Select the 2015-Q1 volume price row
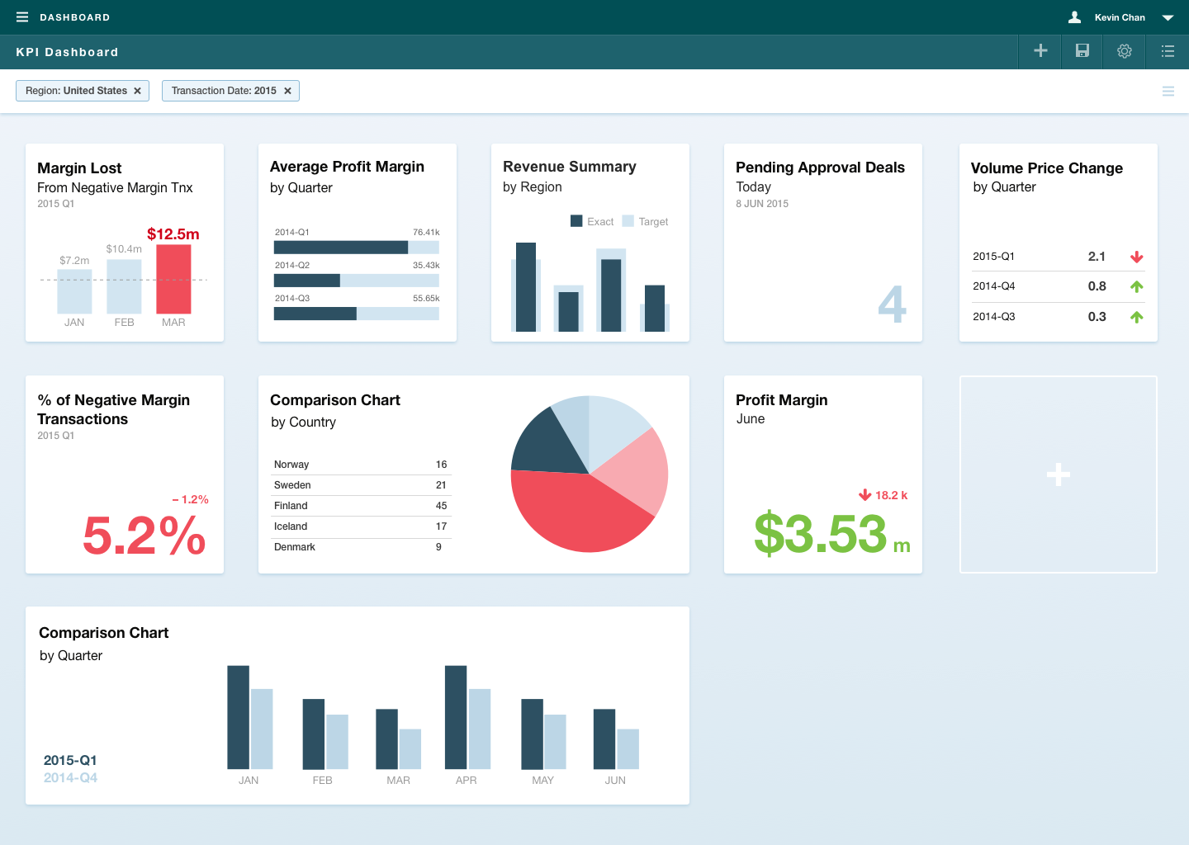Image resolution: width=1189 pixels, height=845 pixels. tap(1057, 257)
